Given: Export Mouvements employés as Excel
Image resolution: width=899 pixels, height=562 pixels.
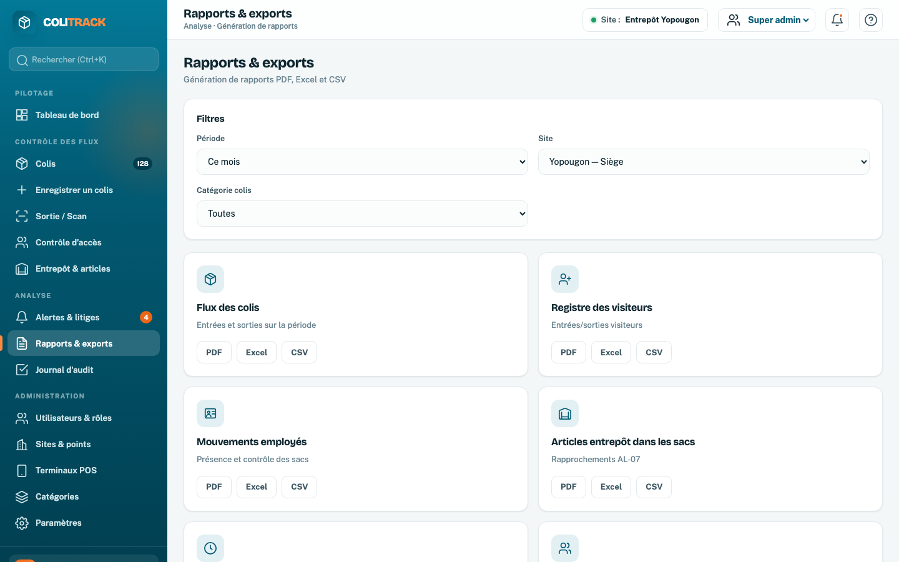Looking at the screenshot, I should point(257,486).
